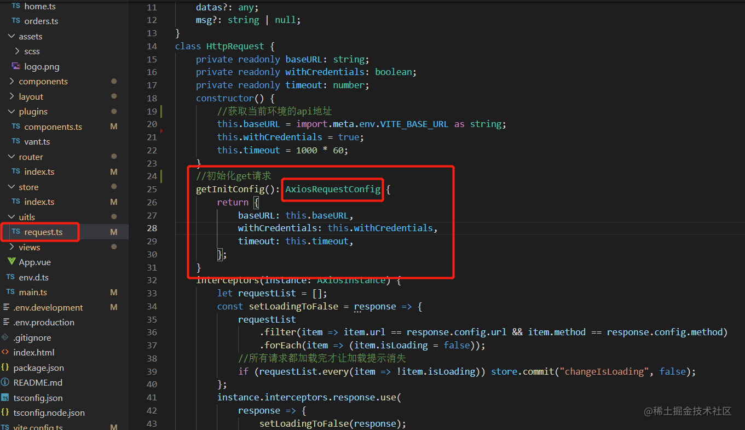Image resolution: width=745 pixels, height=430 pixels.
Task: Open index.ts under router folder
Action: coord(39,172)
